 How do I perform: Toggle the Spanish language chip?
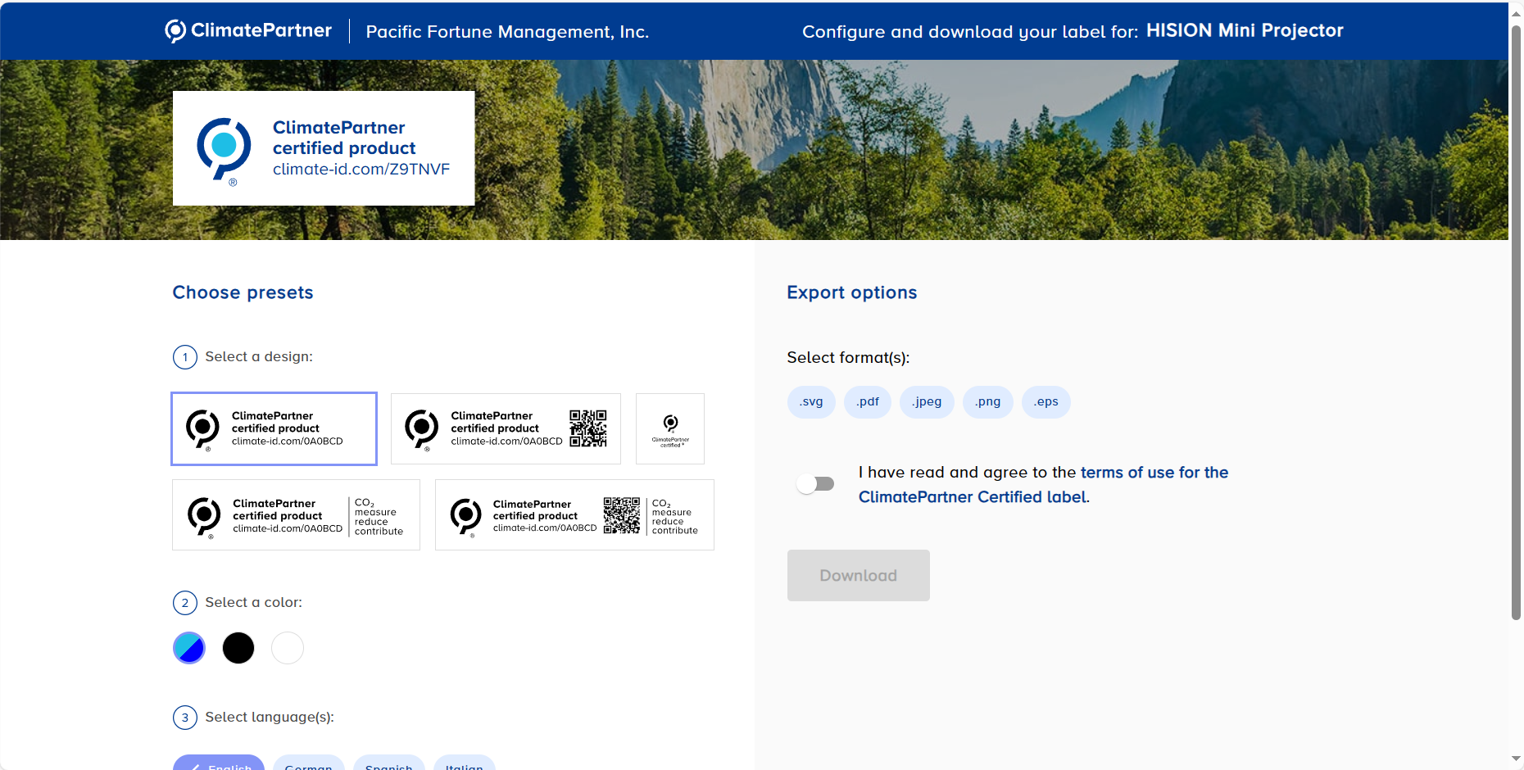pyautogui.click(x=389, y=763)
